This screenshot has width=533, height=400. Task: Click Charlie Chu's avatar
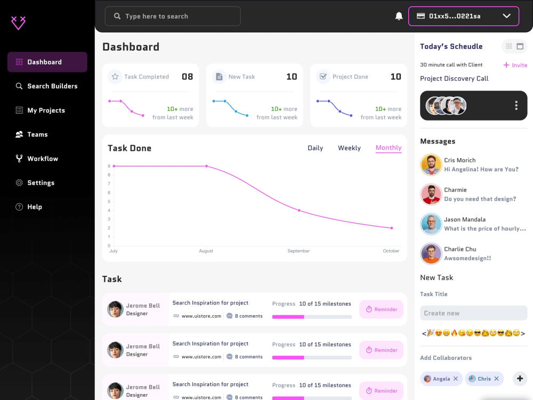tap(431, 253)
